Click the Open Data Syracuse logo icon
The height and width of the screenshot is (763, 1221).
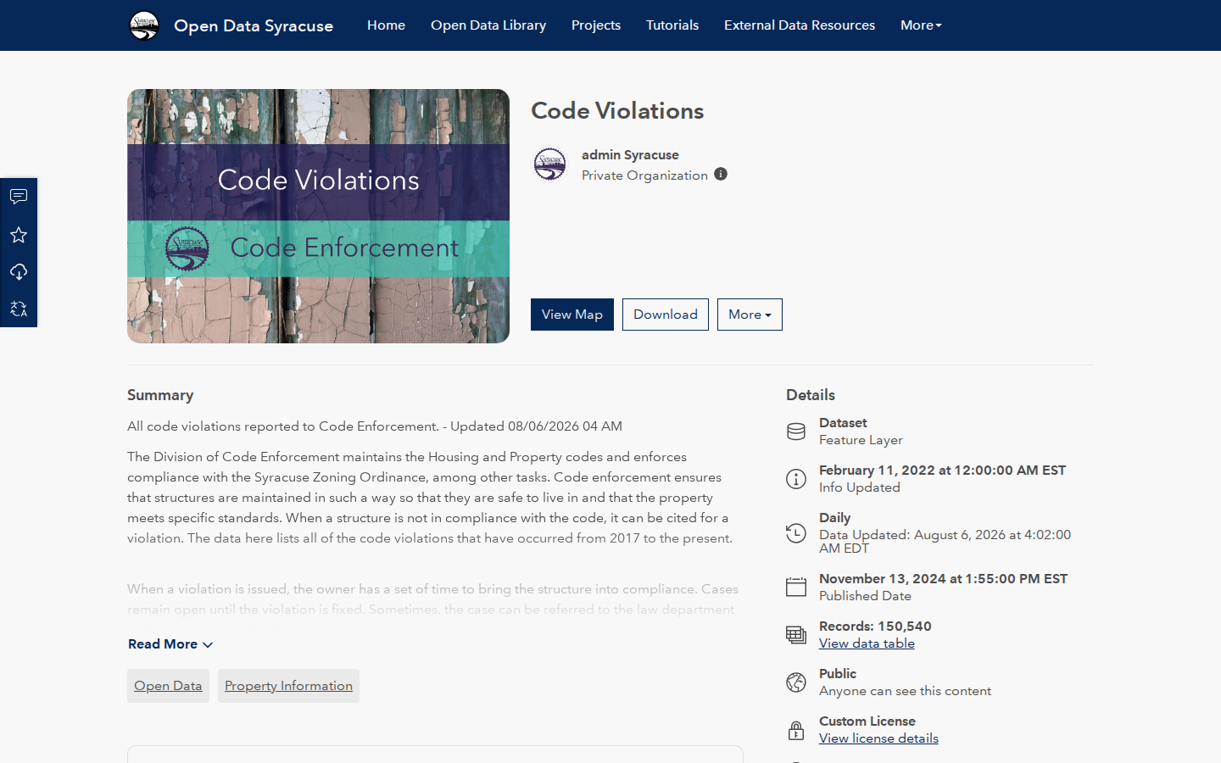(x=144, y=25)
